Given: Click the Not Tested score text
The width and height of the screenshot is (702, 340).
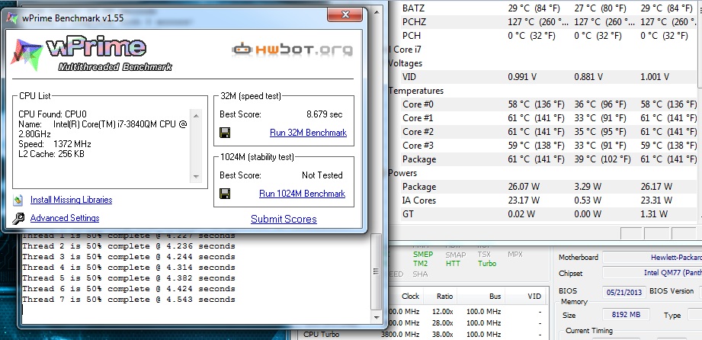Looking at the screenshot, I should point(322,175).
